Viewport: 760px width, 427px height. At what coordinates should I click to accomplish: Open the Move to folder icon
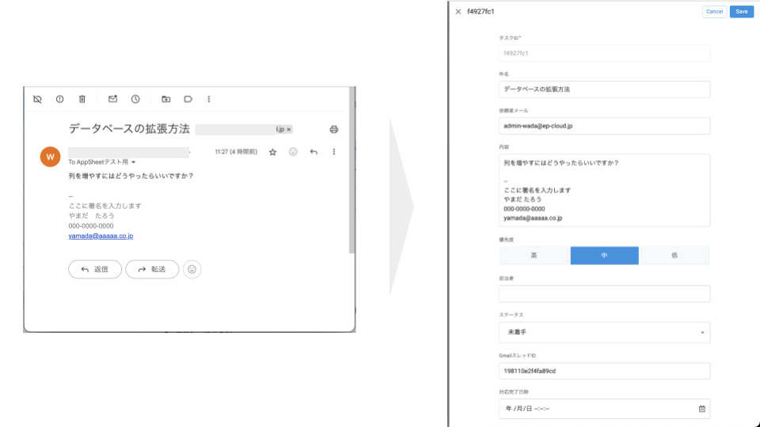[165, 100]
